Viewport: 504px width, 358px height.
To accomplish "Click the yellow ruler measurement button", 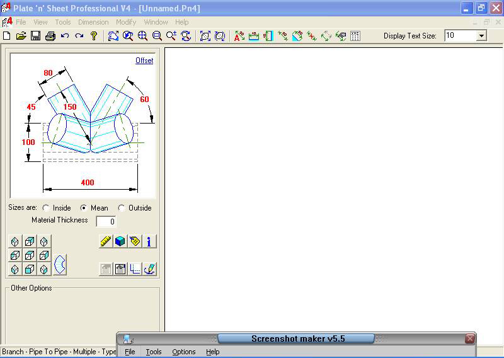I will click(x=106, y=241).
